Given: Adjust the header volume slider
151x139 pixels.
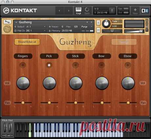Looking at the screenshot, I should coord(134,31).
